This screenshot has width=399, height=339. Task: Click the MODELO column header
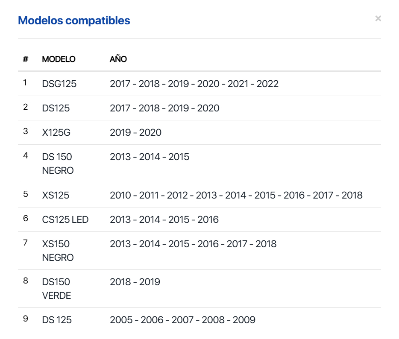click(59, 59)
